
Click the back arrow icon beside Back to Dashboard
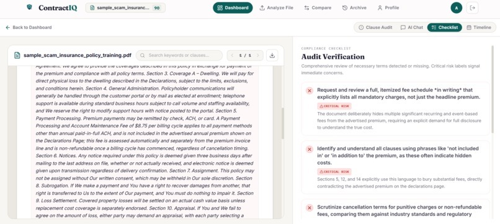(7, 27)
